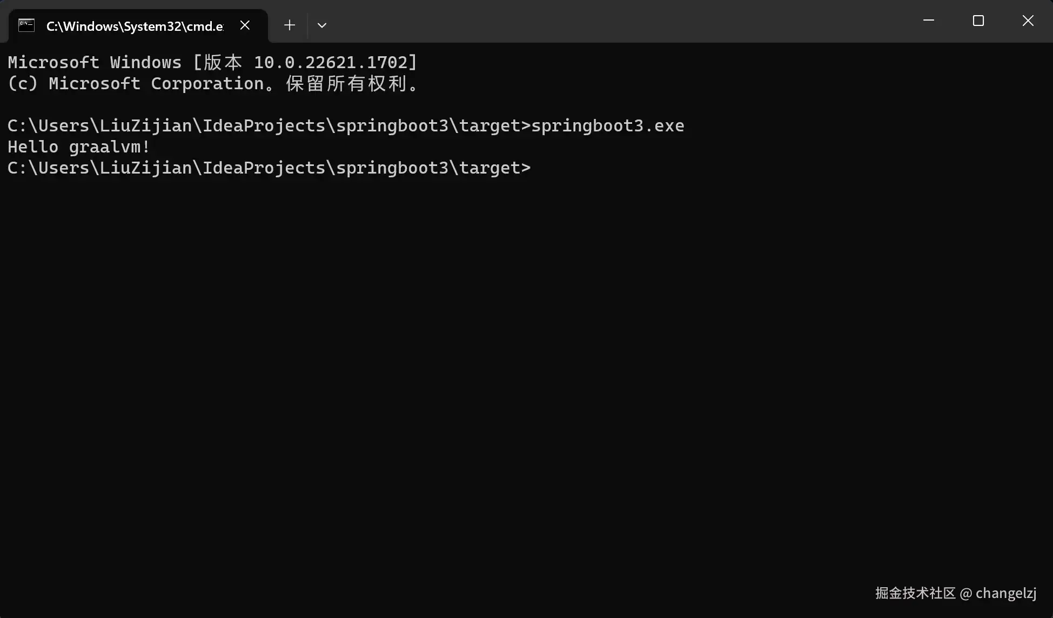The height and width of the screenshot is (618, 1053).
Task: Click the first prompt path ending in target>
Action: click(x=269, y=125)
